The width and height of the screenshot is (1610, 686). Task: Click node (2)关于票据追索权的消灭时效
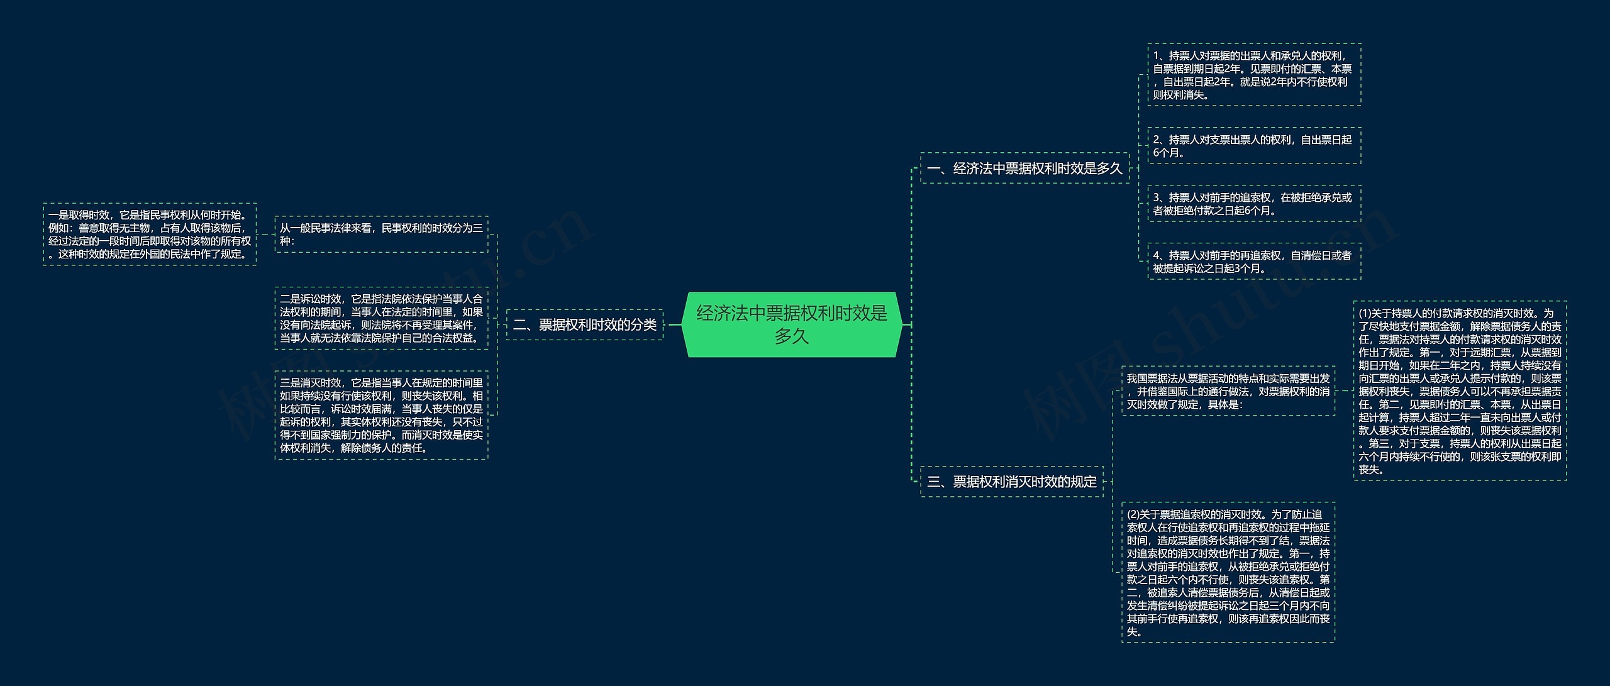tap(1228, 572)
